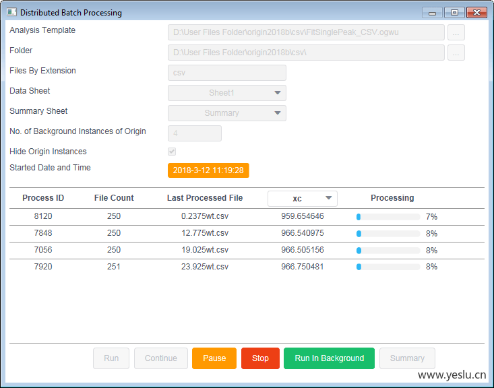Stop the batch processing
This screenshot has width=494, height=388.
(x=260, y=358)
